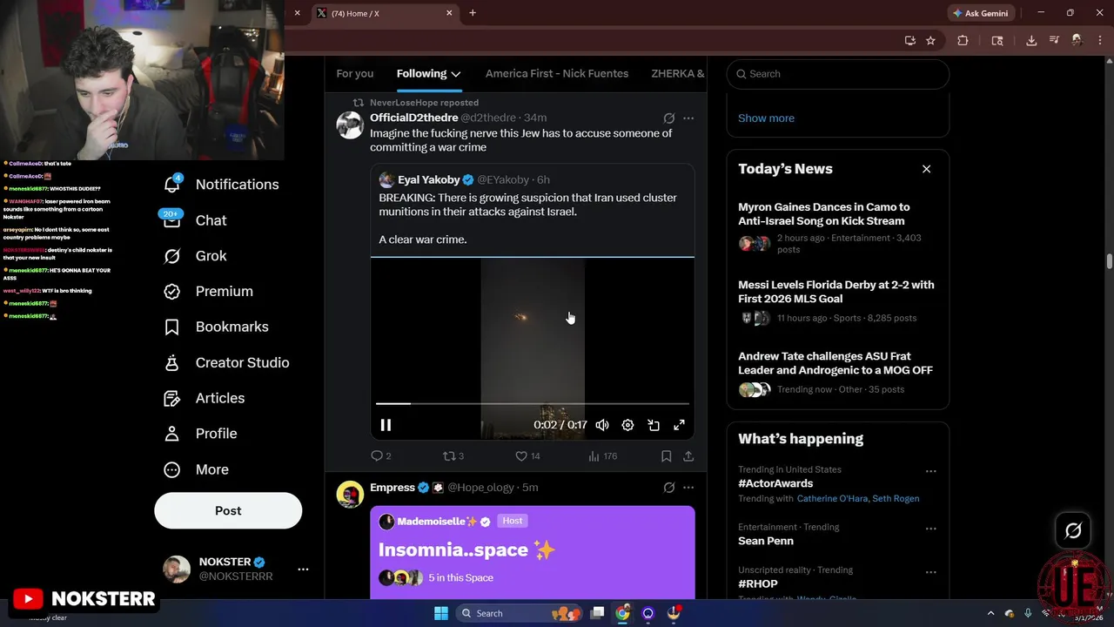This screenshot has height=627, width=1114.
Task: Bookmark the OfficialD2thedre post
Action: tap(666, 456)
